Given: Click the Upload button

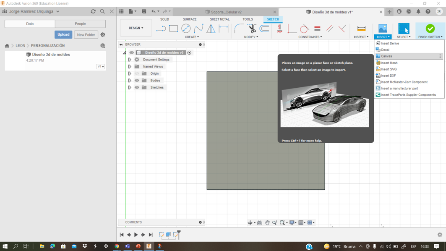Looking at the screenshot, I should click(63, 35).
